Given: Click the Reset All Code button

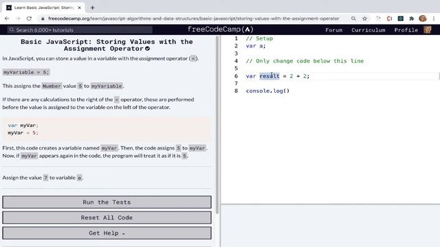Looking at the screenshot, I should (x=107, y=217).
